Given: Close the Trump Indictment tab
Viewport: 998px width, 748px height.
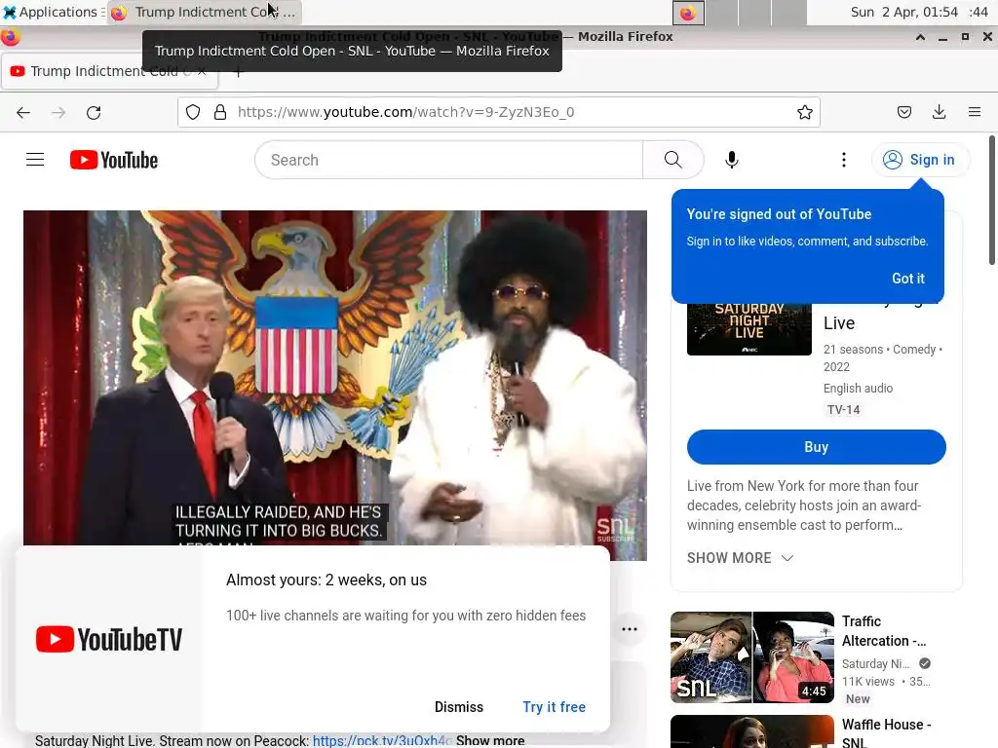Looking at the screenshot, I should tap(201, 71).
